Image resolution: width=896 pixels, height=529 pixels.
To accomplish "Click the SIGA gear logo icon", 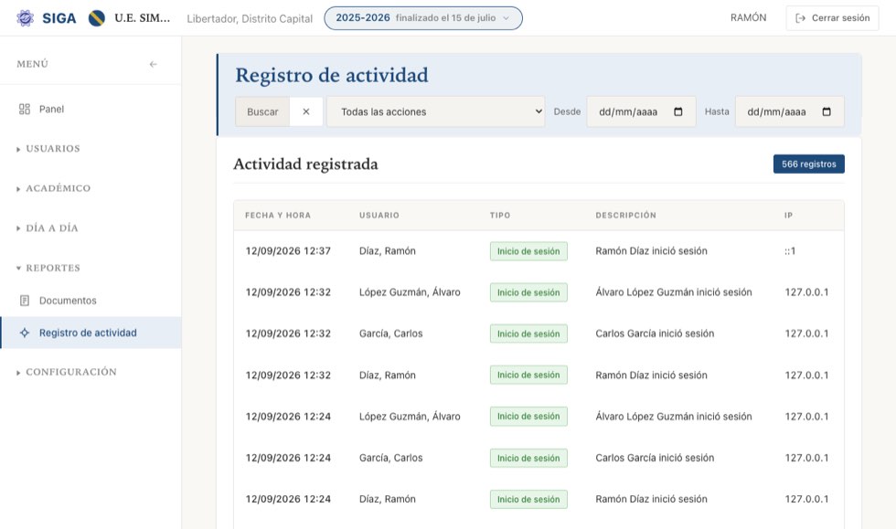I will coord(25,18).
